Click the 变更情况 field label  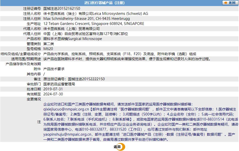click(34, 99)
